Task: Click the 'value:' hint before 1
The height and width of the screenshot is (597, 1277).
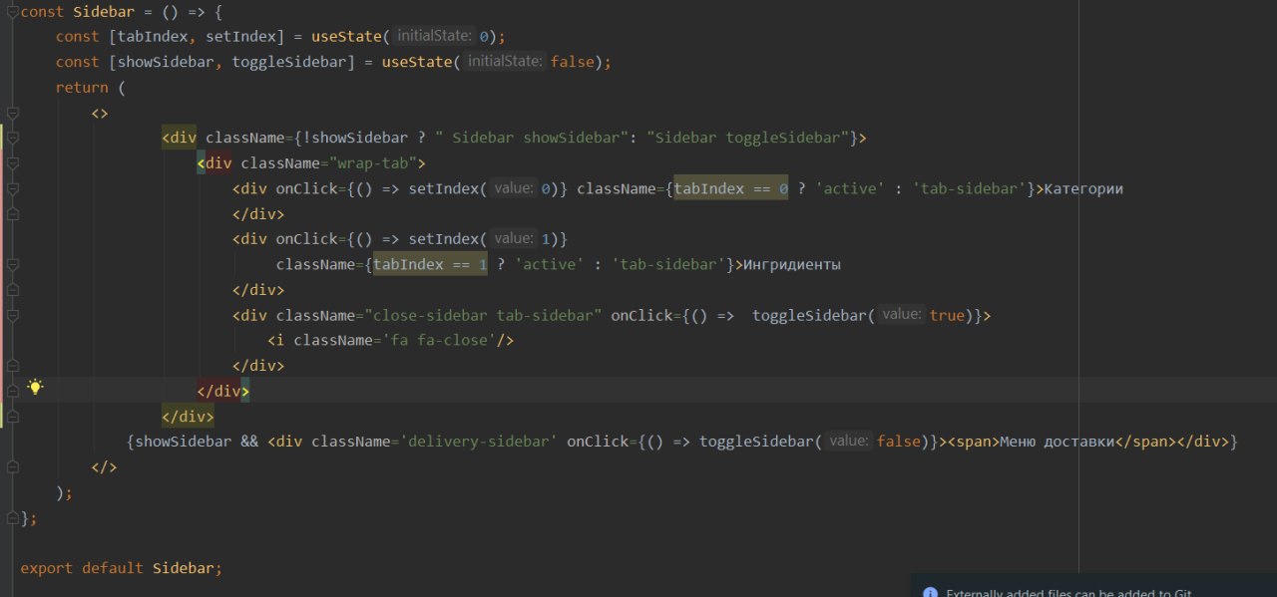Action: [x=514, y=239]
